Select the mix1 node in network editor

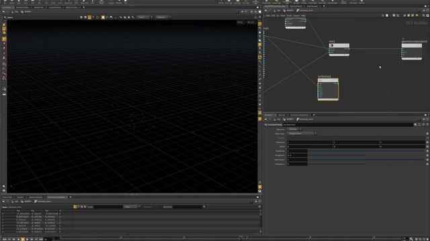(339, 50)
